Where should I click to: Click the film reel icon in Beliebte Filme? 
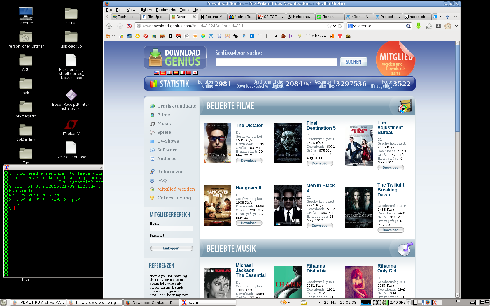pos(405,106)
